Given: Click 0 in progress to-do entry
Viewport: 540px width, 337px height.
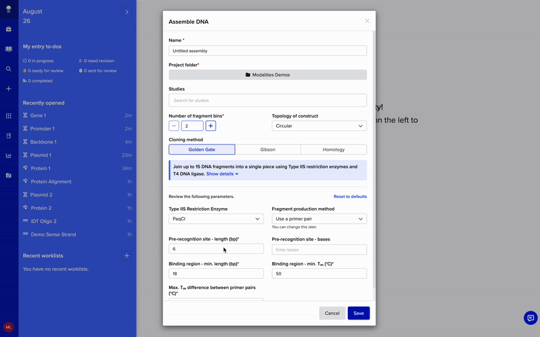Looking at the screenshot, I should tap(38, 61).
